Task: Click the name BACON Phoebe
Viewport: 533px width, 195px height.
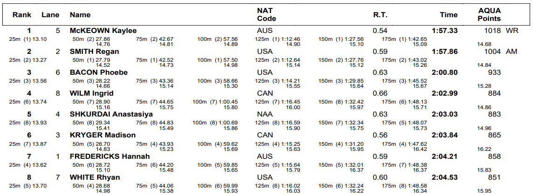Action: (98, 72)
